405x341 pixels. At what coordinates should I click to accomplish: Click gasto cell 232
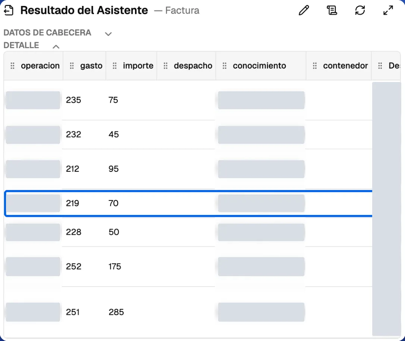73,135
